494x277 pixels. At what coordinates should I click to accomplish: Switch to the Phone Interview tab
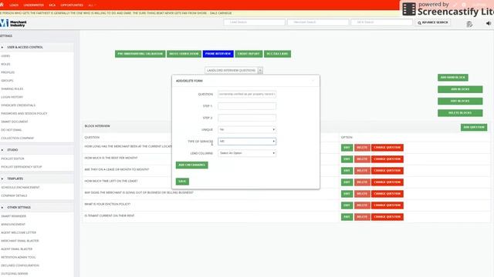click(218, 54)
